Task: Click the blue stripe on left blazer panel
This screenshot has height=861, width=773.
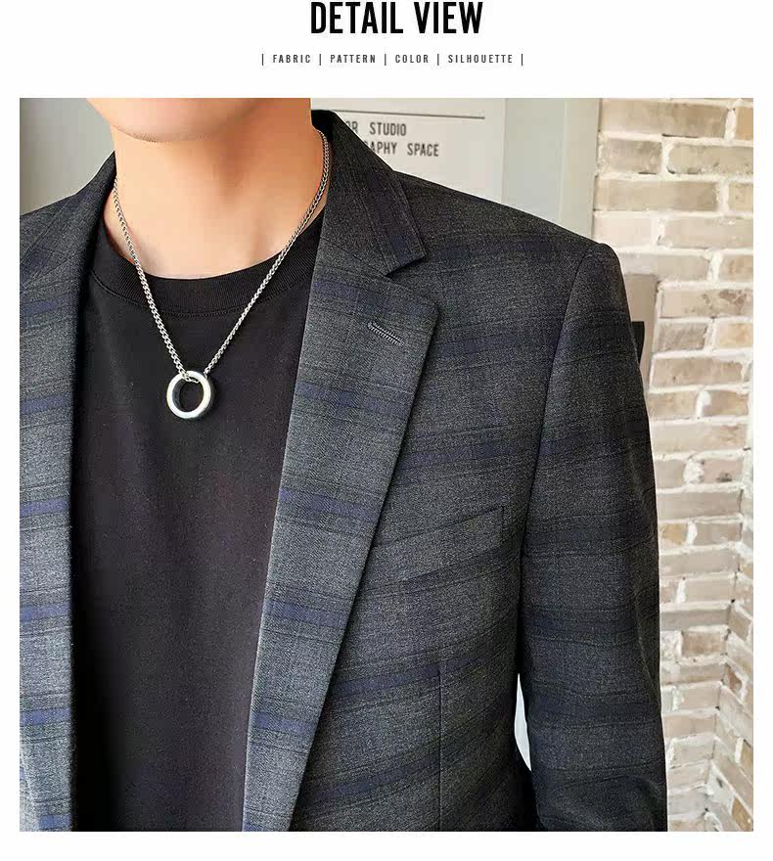Action: tap(44, 508)
